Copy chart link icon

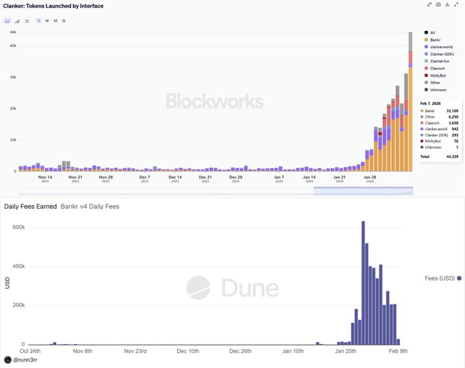(x=429, y=5)
